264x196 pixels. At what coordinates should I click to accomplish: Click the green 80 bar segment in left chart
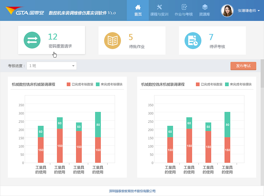tap(98, 125)
